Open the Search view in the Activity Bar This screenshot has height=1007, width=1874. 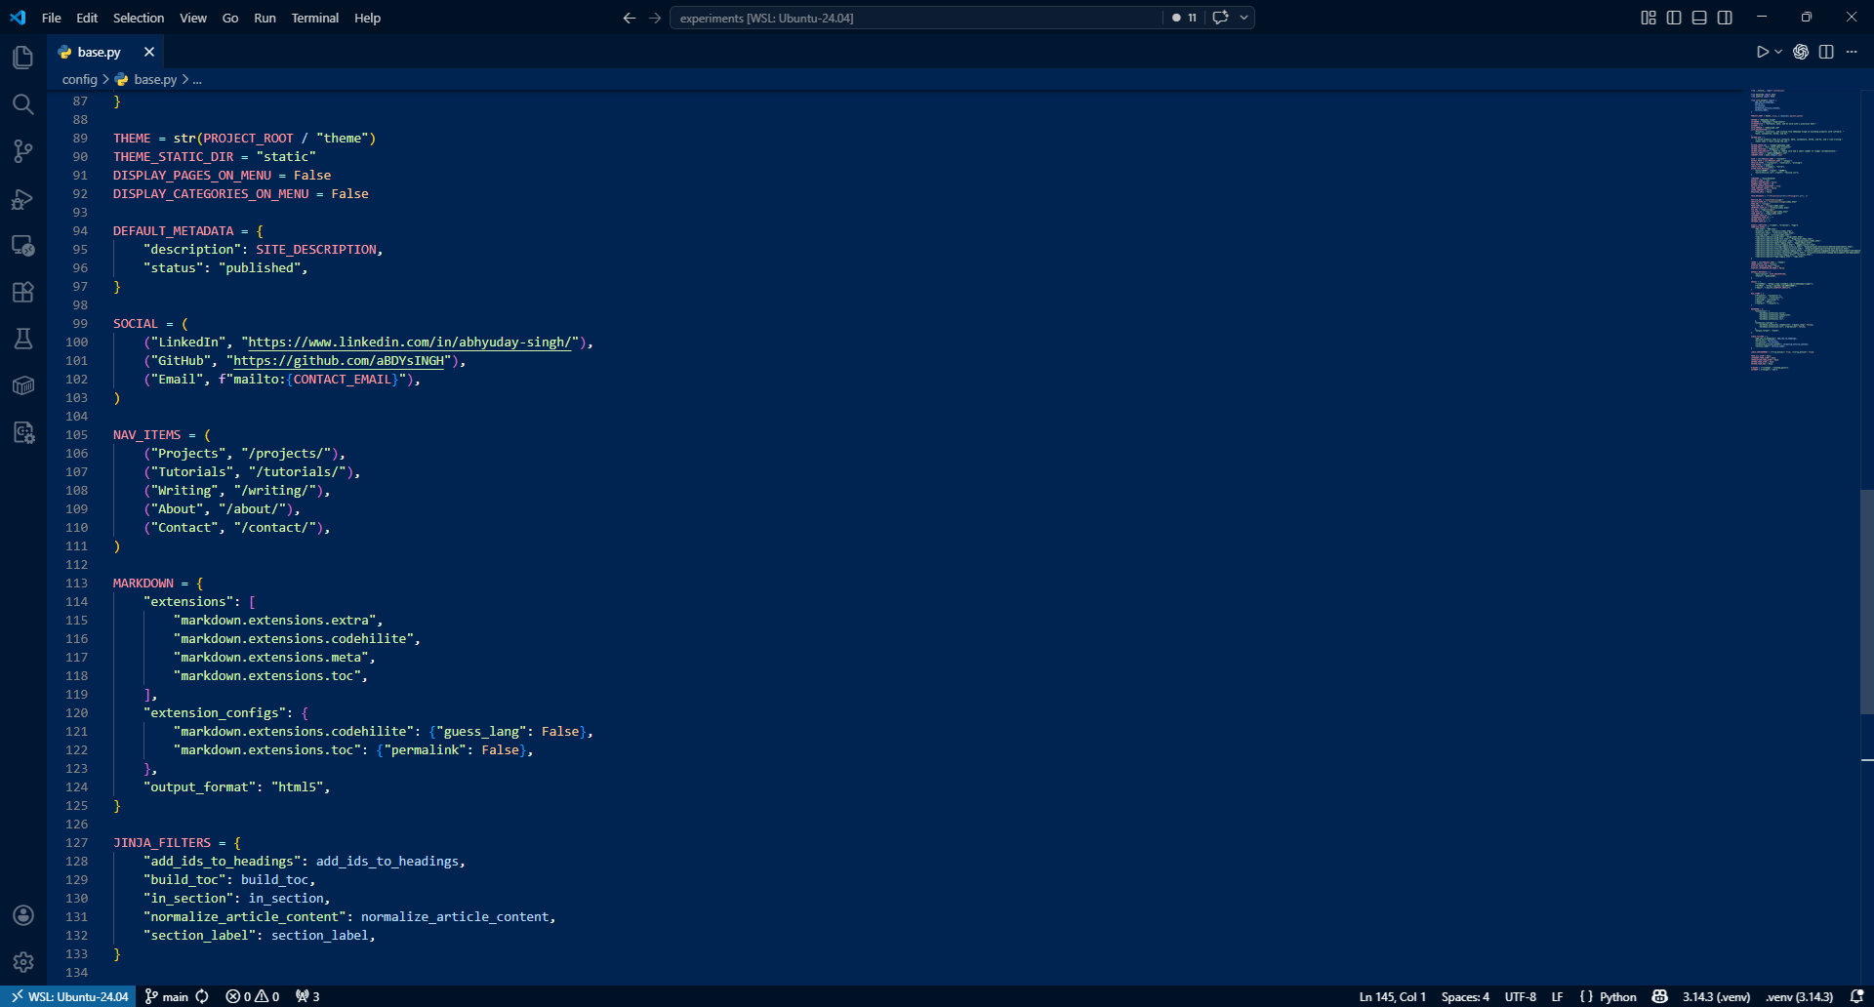coord(23,104)
